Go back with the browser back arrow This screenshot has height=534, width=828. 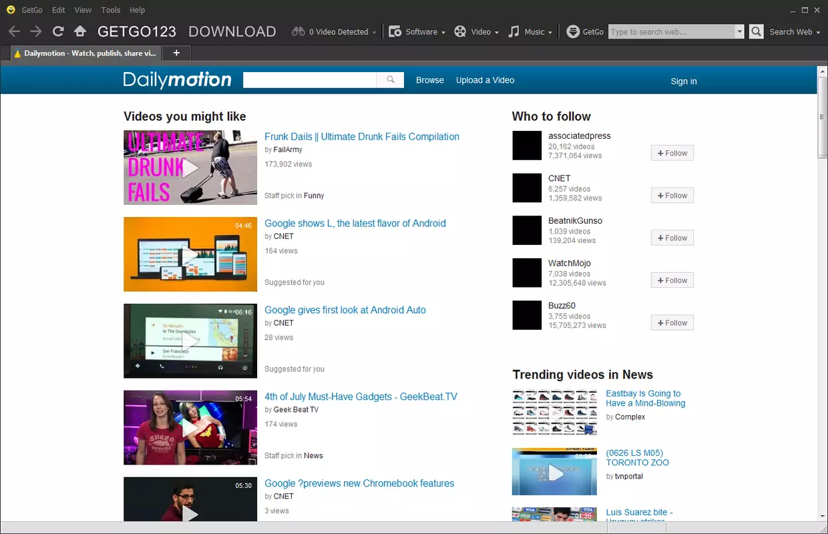tap(14, 31)
